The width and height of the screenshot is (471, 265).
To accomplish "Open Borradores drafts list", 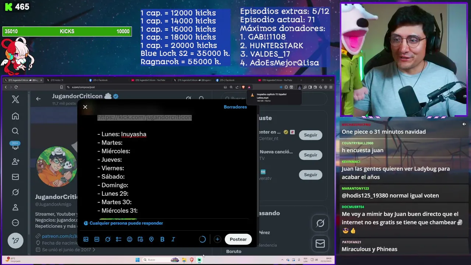I will [x=235, y=107].
